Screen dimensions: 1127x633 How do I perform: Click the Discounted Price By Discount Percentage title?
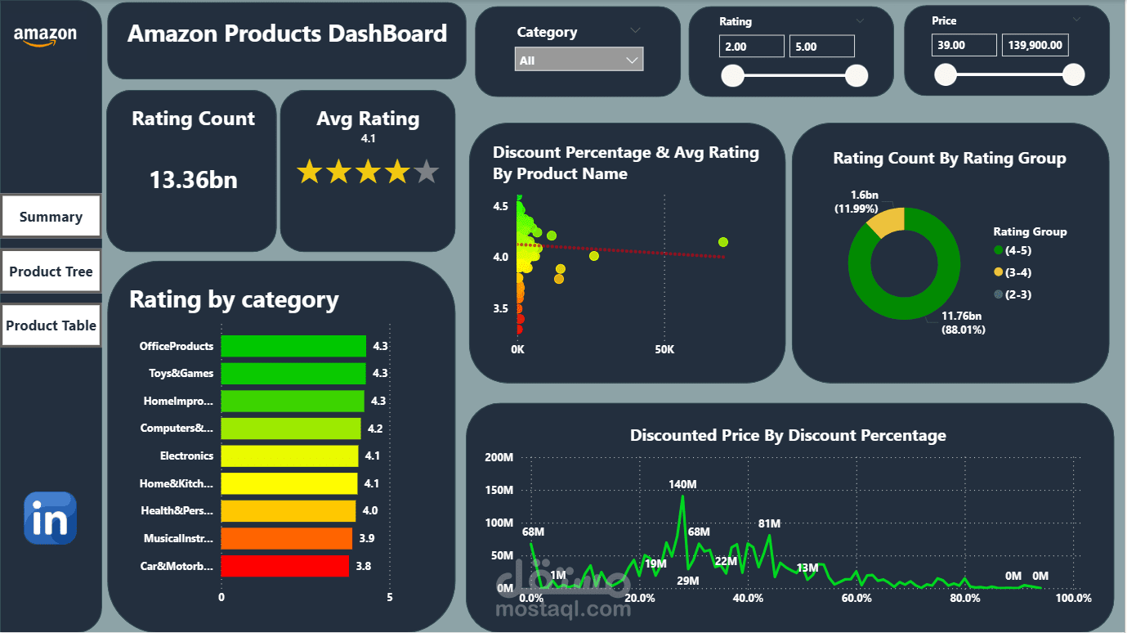pyautogui.click(x=788, y=435)
